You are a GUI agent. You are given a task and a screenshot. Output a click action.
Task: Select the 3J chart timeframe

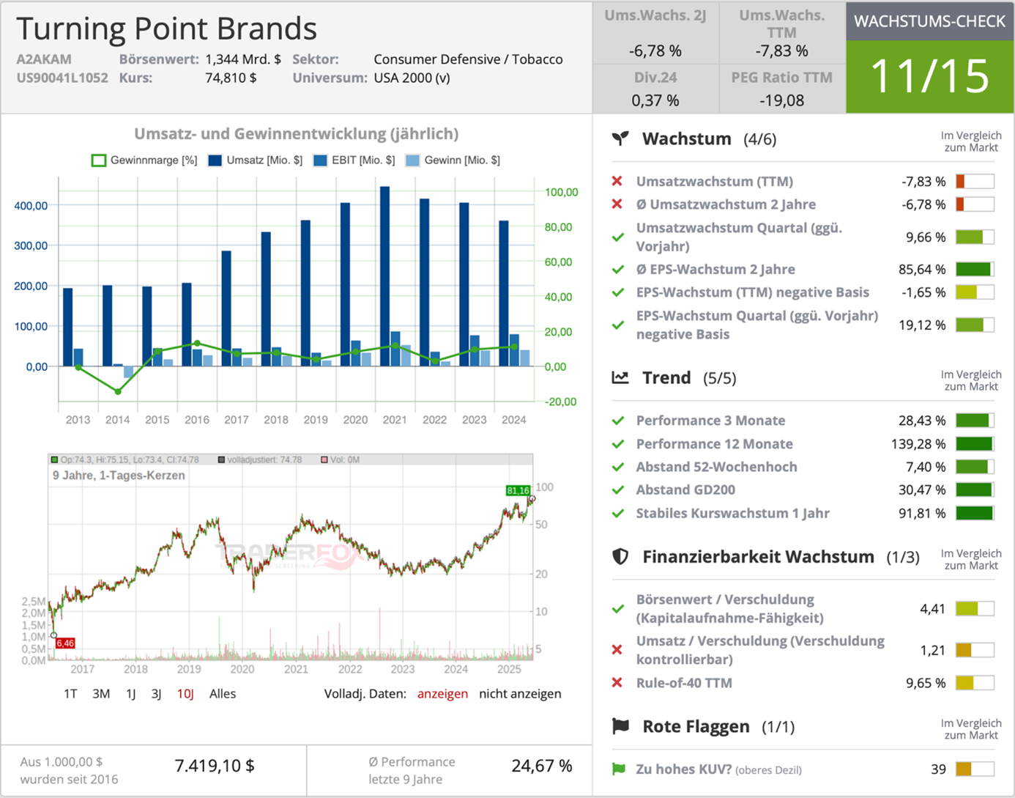(156, 693)
